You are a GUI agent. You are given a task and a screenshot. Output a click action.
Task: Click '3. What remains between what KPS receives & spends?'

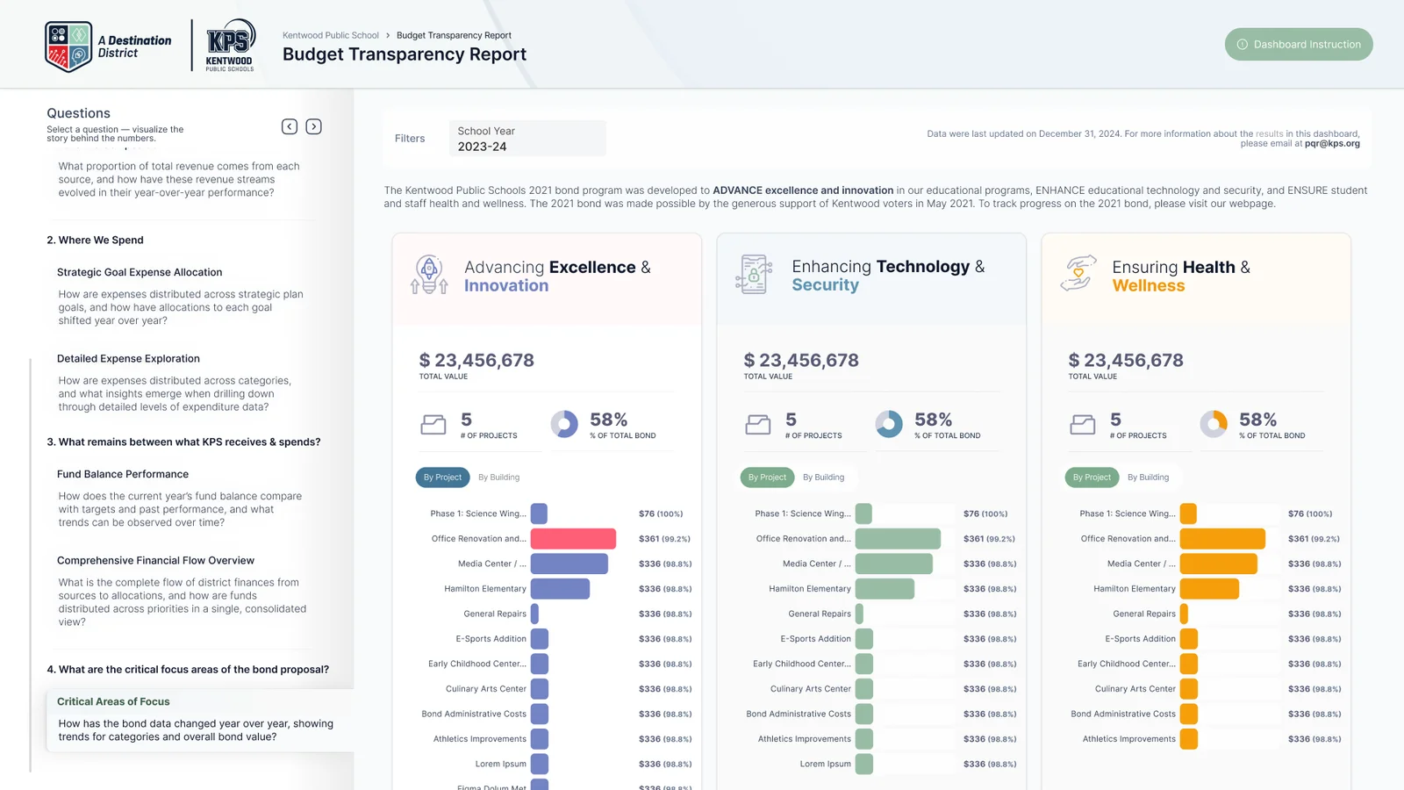tap(183, 442)
